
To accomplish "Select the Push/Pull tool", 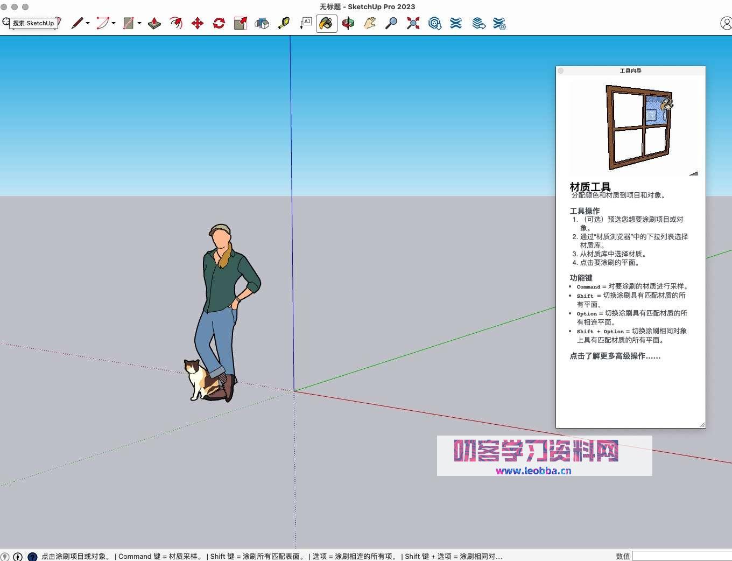I will point(154,23).
